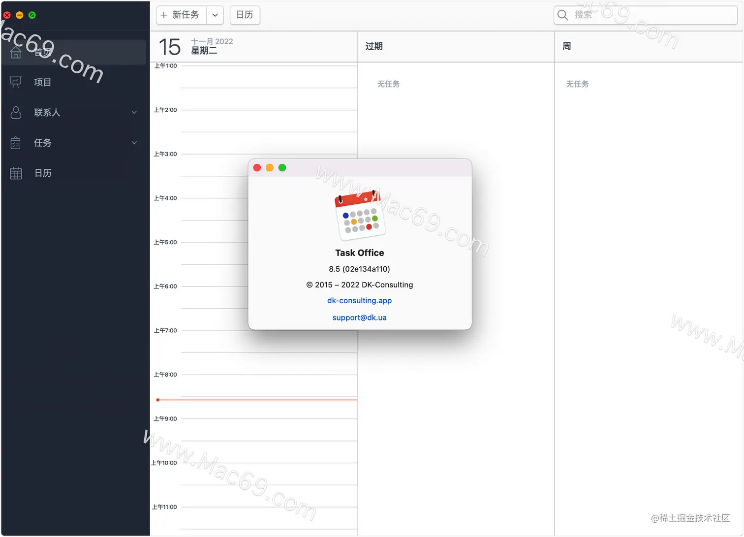Close the About Task Office dialog
The image size is (744, 537).
257,168
